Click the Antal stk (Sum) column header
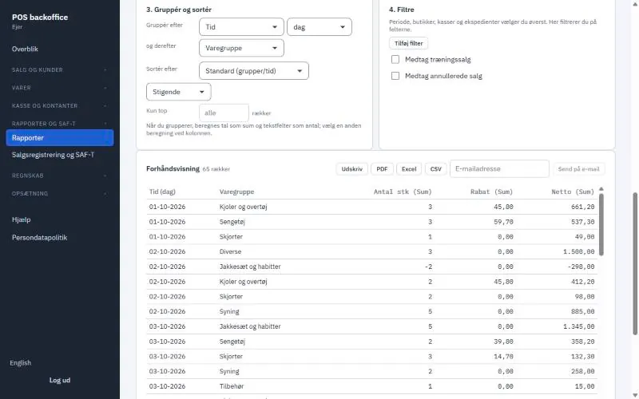 coord(403,192)
